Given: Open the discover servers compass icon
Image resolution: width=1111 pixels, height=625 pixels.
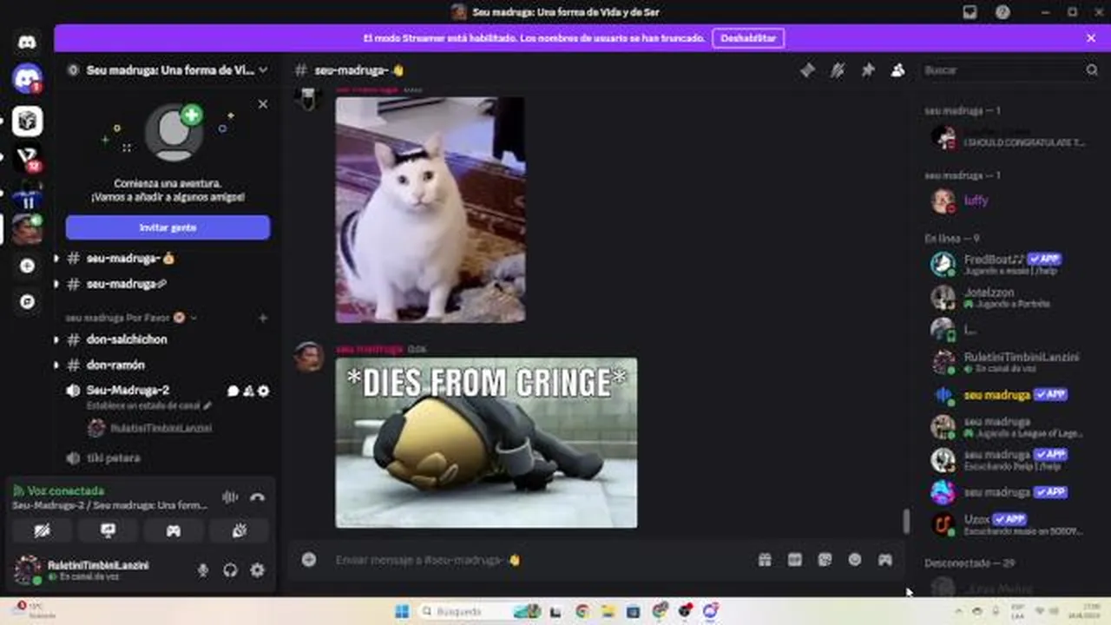Looking at the screenshot, I should (x=27, y=301).
